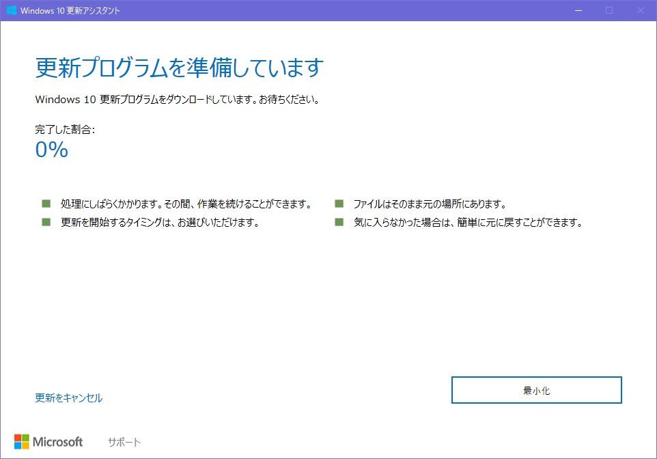Click the 更新プログラムを準備しています heading
Viewport: 657px width, 459px height.
180,68
